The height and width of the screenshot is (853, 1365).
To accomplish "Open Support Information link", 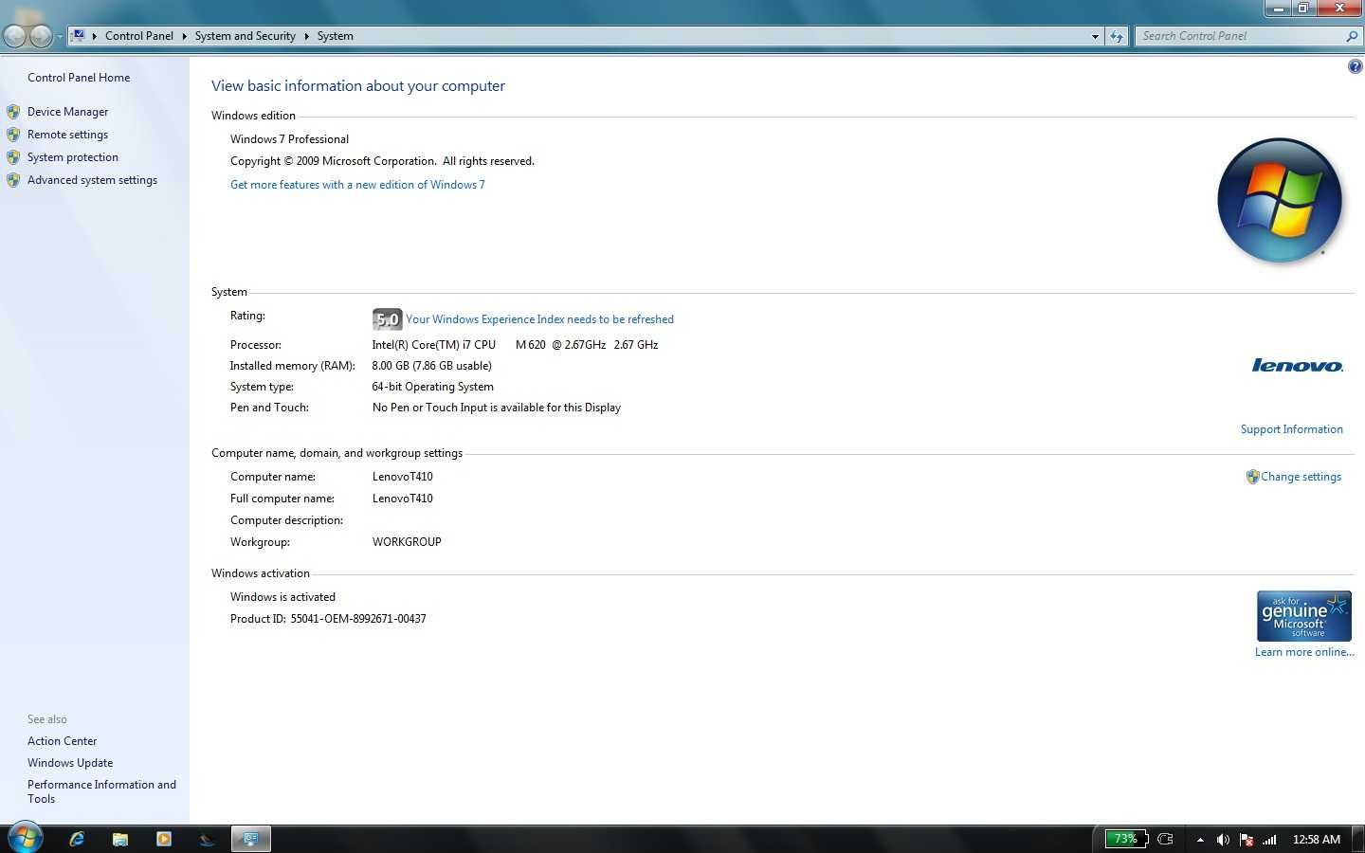I will (x=1291, y=429).
